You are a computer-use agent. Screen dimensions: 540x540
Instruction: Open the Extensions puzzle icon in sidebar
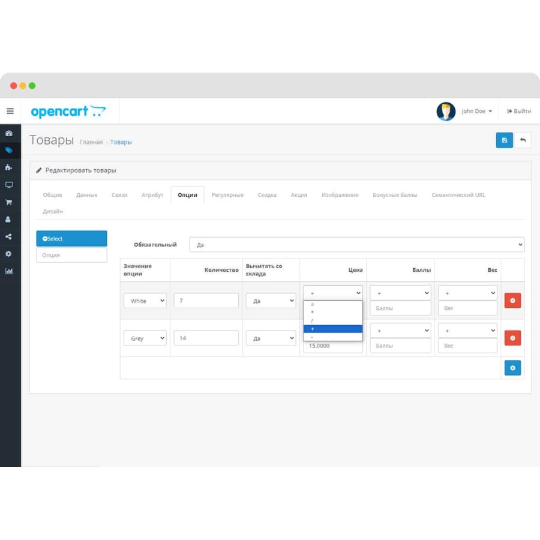point(9,167)
